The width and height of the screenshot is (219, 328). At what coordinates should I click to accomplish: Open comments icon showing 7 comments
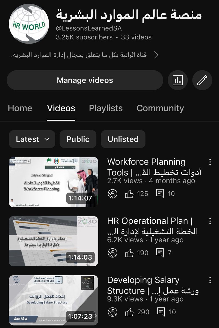[160, 253]
